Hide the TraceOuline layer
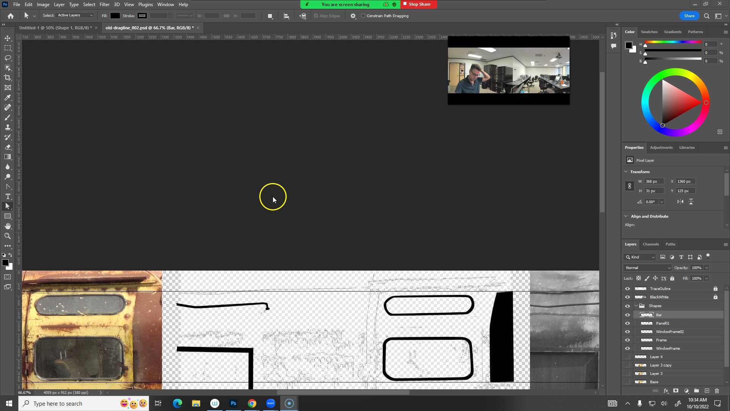The image size is (730, 411). coord(627,288)
